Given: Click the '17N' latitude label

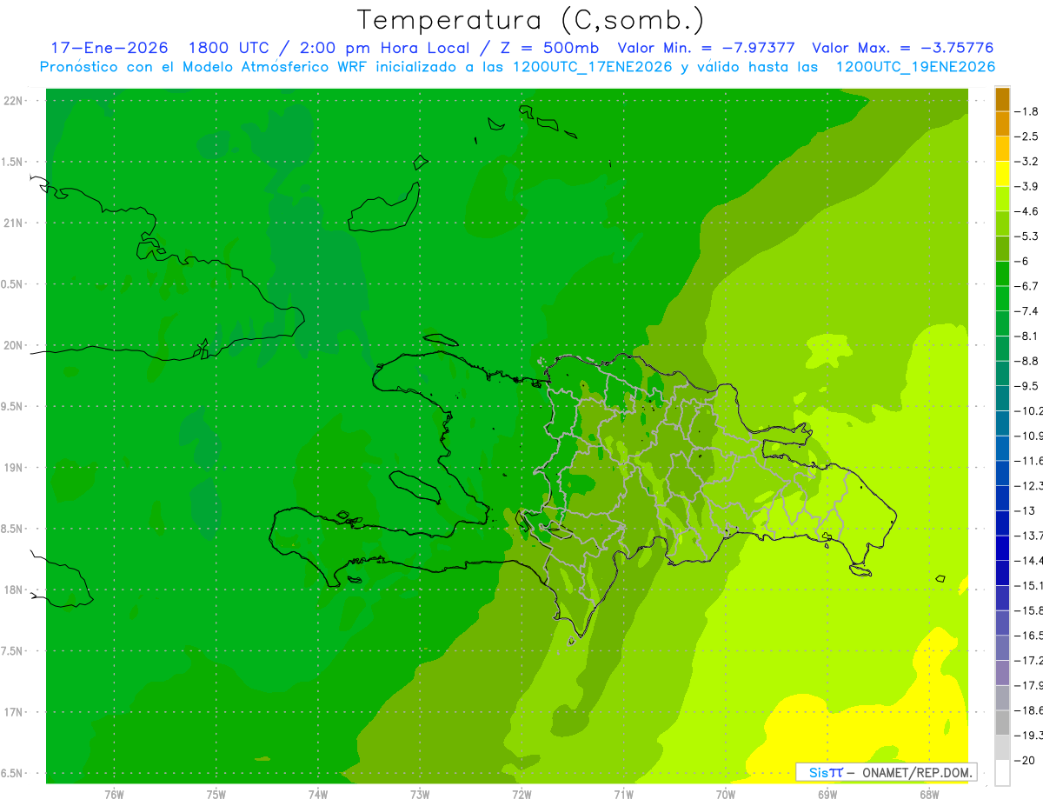Looking at the screenshot, I should (14, 712).
